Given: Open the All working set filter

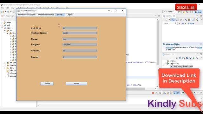Looking at the screenshot, I should [x=183, y=23].
